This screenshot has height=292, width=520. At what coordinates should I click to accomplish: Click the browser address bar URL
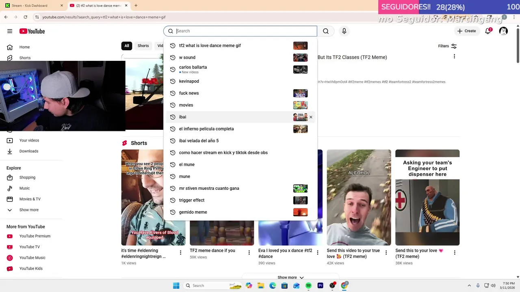pyautogui.click(x=104, y=17)
